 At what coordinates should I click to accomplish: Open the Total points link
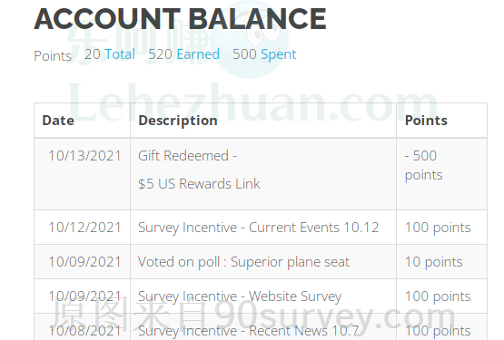tap(120, 54)
